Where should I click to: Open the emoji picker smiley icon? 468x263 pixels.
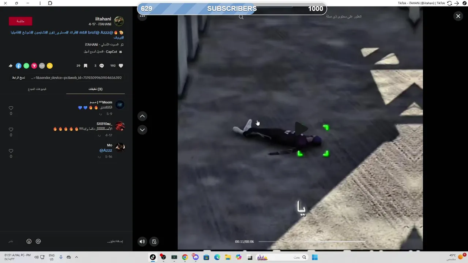click(x=29, y=241)
